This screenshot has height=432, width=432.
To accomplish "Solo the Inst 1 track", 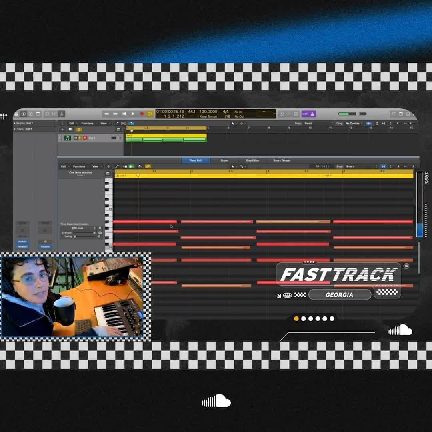I will coord(80,138).
